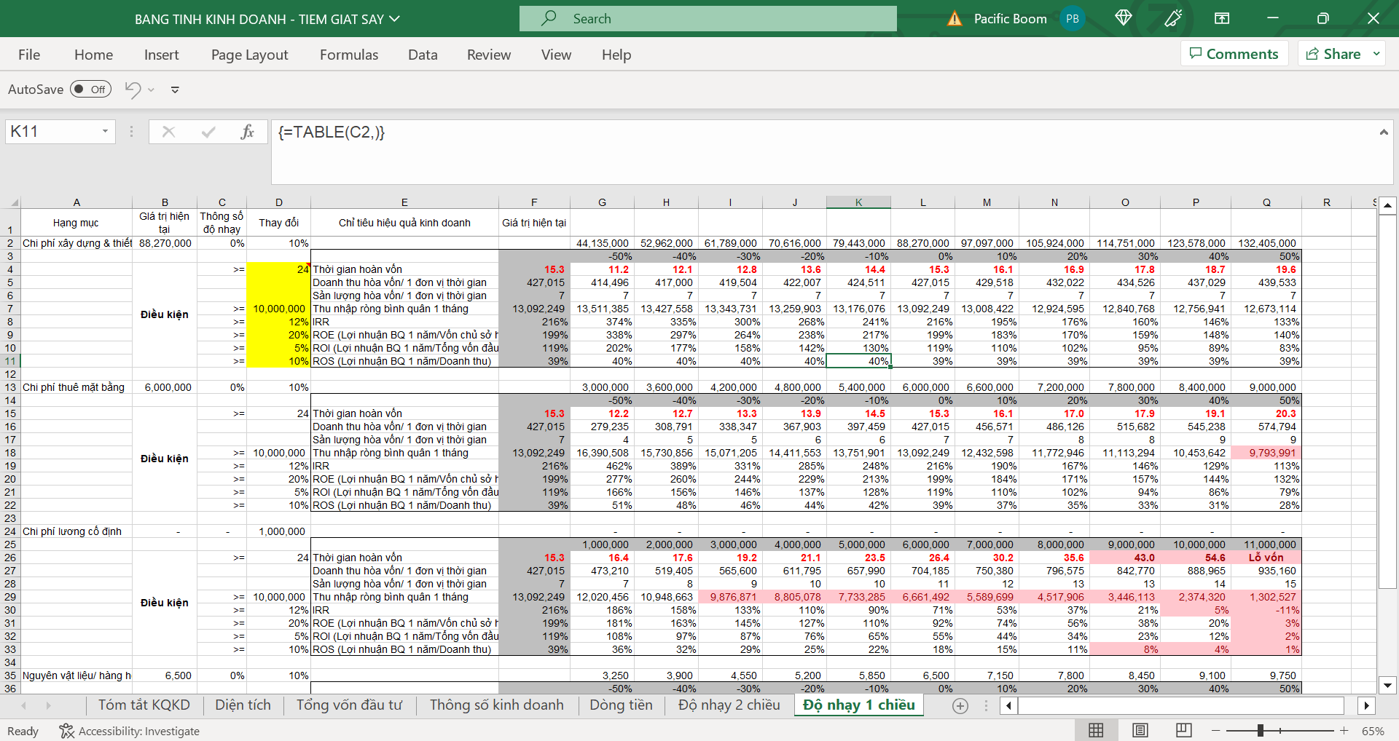Image resolution: width=1399 pixels, height=741 pixels.
Task: Click the Comments button
Action: pyautogui.click(x=1234, y=54)
